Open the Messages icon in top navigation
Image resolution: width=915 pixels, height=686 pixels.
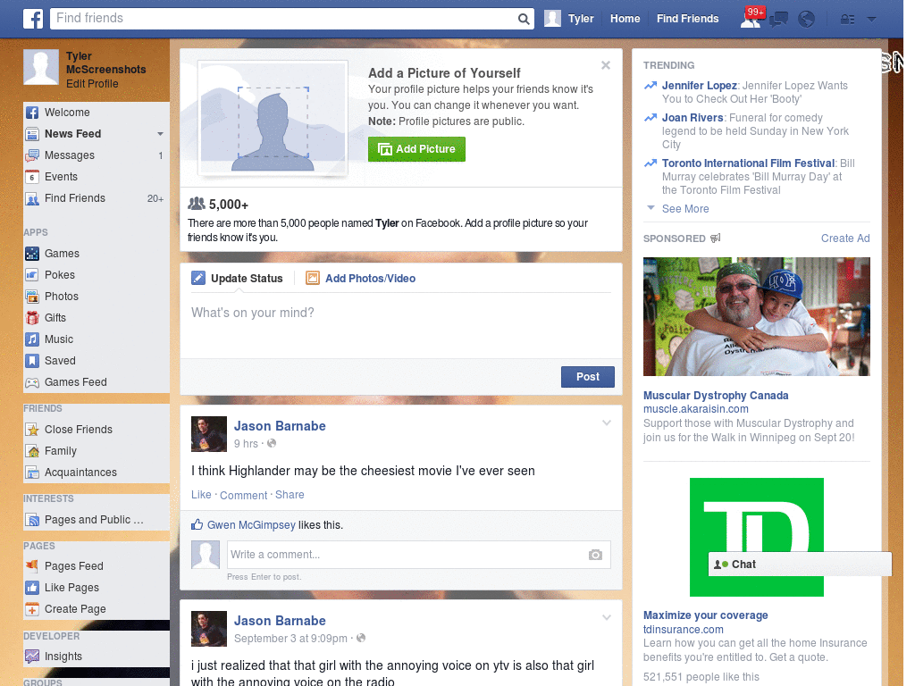[777, 18]
